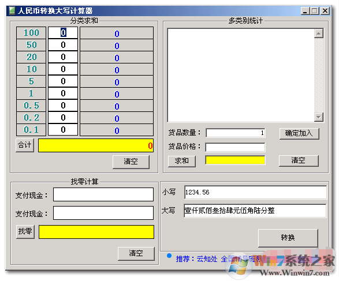Focus the 小写 amount field showing 1234.56

tap(255, 192)
